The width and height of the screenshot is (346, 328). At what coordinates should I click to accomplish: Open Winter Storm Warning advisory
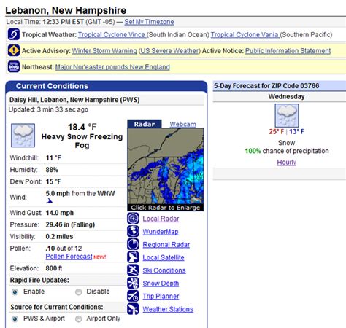[104, 51]
